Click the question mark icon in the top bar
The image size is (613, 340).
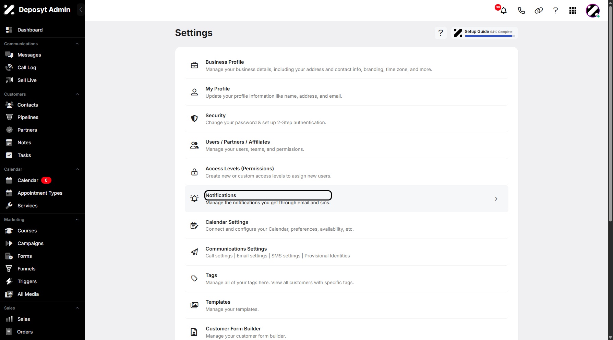point(555,11)
